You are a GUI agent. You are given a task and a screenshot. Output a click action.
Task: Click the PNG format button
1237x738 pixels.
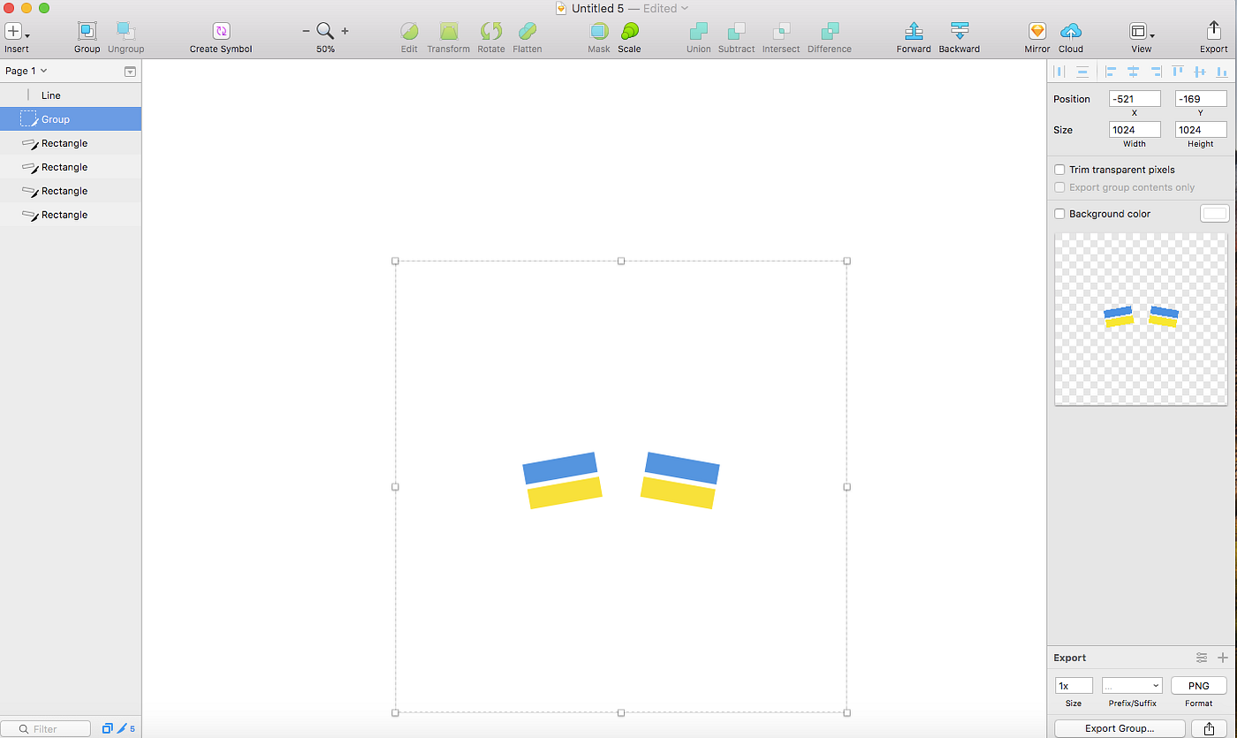click(x=1198, y=686)
